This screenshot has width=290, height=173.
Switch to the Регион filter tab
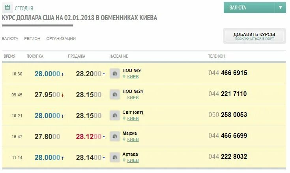click(x=32, y=39)
